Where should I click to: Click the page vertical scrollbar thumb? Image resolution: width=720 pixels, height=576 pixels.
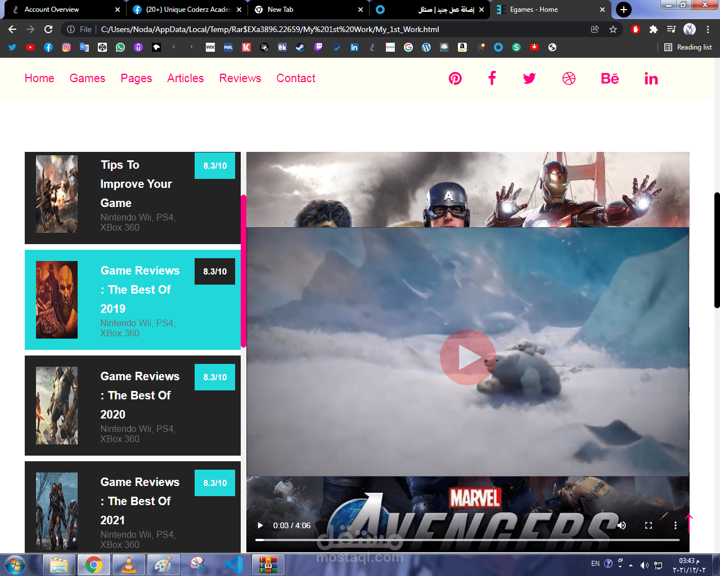pyautogui.click(x=717, y=250)
